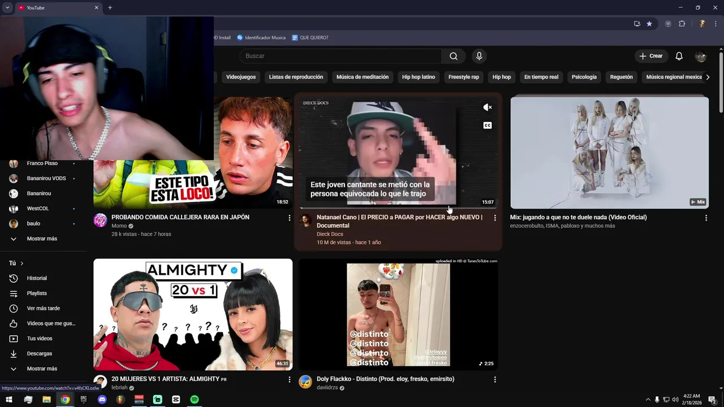The image size is (724, 407).
Task: Select the En tiempo real chip
Action: tap(541, 77)
